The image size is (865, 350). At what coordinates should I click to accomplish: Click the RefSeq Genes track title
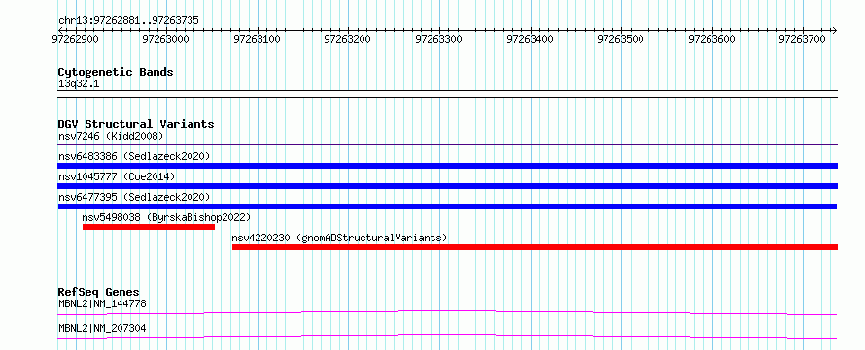coord(99,292)
